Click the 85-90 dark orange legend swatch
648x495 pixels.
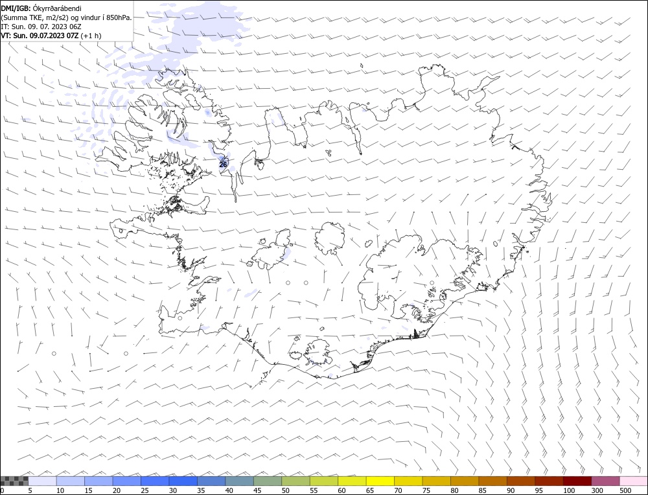492,481
